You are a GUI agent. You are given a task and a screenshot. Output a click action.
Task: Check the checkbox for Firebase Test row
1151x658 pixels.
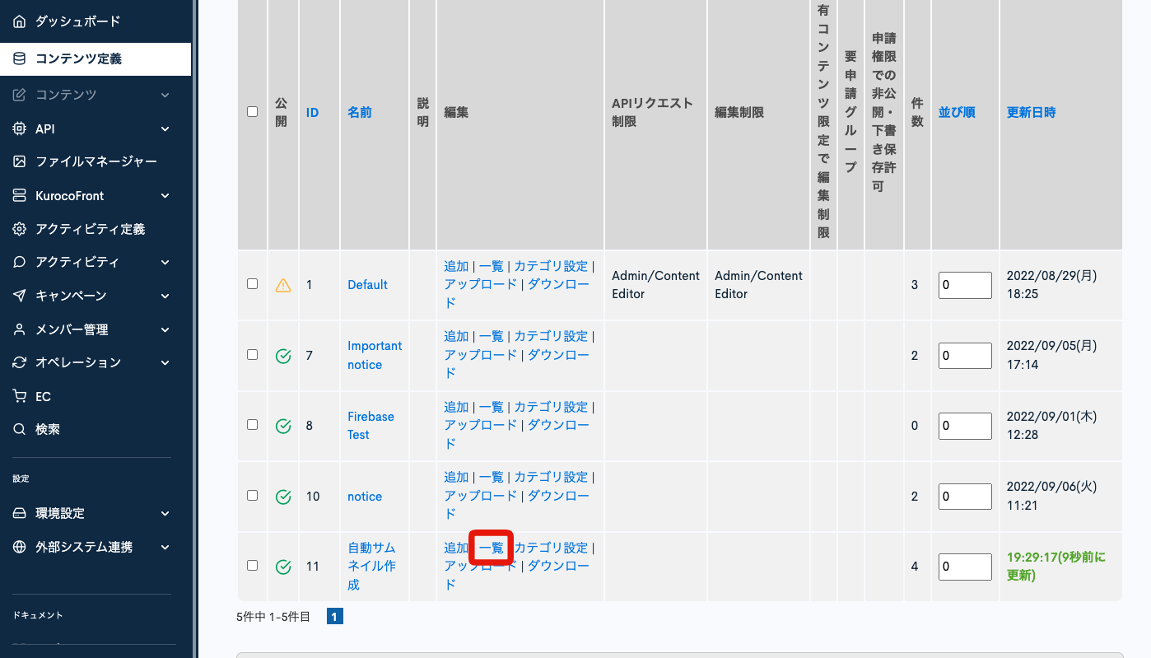pyautogui.click(x=253, y=424)
